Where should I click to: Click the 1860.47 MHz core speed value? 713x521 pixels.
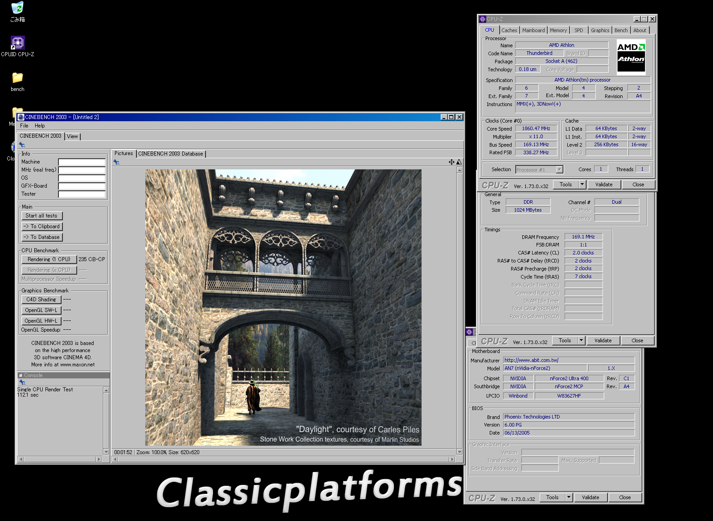click(536, 128)
